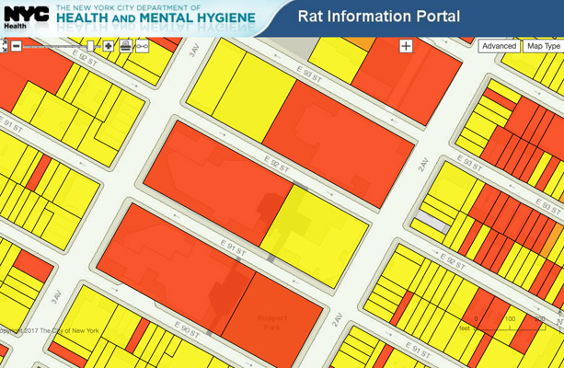Image resolution: width=564 pixels, height=368 pixels.
Task: Click the full extent arrows icon
Action: [4, 45]
